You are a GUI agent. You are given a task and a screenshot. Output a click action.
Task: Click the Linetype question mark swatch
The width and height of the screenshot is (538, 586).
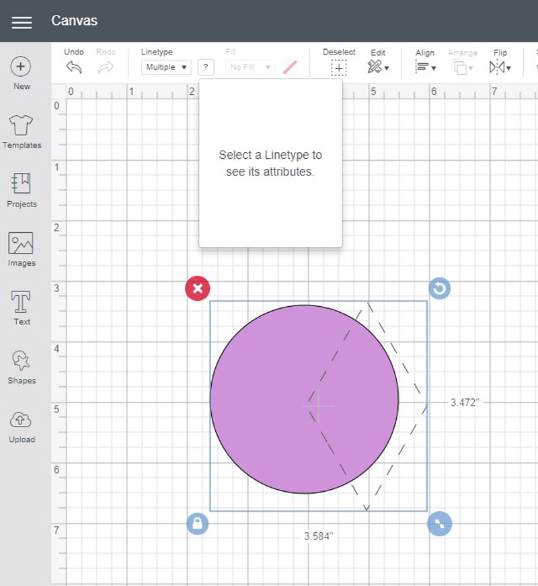206,67
